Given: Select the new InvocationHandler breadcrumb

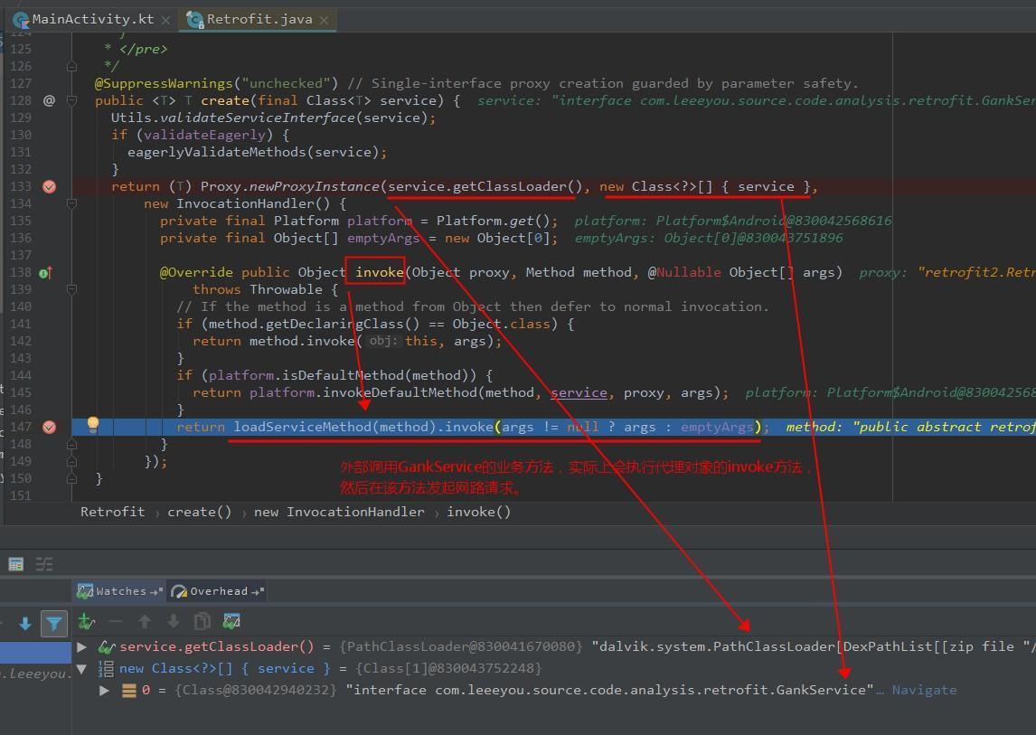Looking at the screenshot, I should tap(339, 512).
